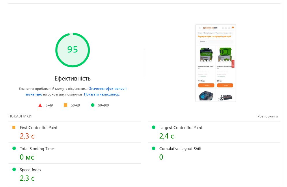The height and width of the screenshot is (187, 287).
Task: Click the 95 performance score gauge
Action: pos(72,50)
